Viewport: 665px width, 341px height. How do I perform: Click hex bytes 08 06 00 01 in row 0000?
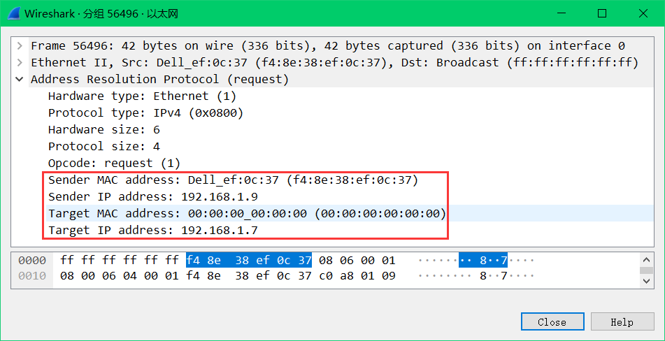pos(357,260)
